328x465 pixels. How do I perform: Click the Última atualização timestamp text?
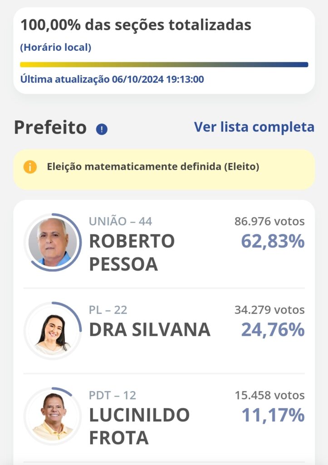coord(112,79)
